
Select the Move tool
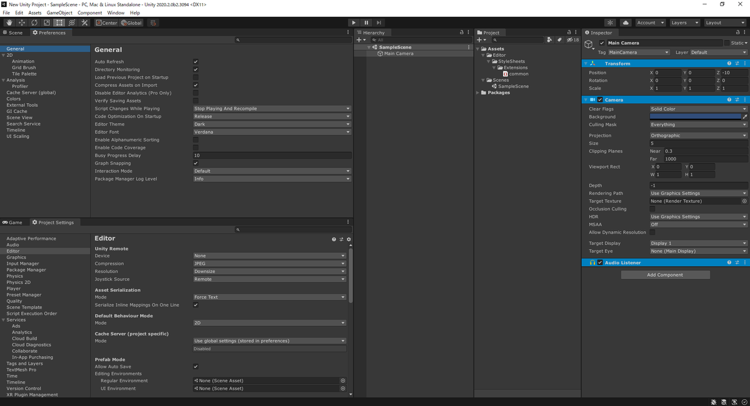click(x=22, y=22)
